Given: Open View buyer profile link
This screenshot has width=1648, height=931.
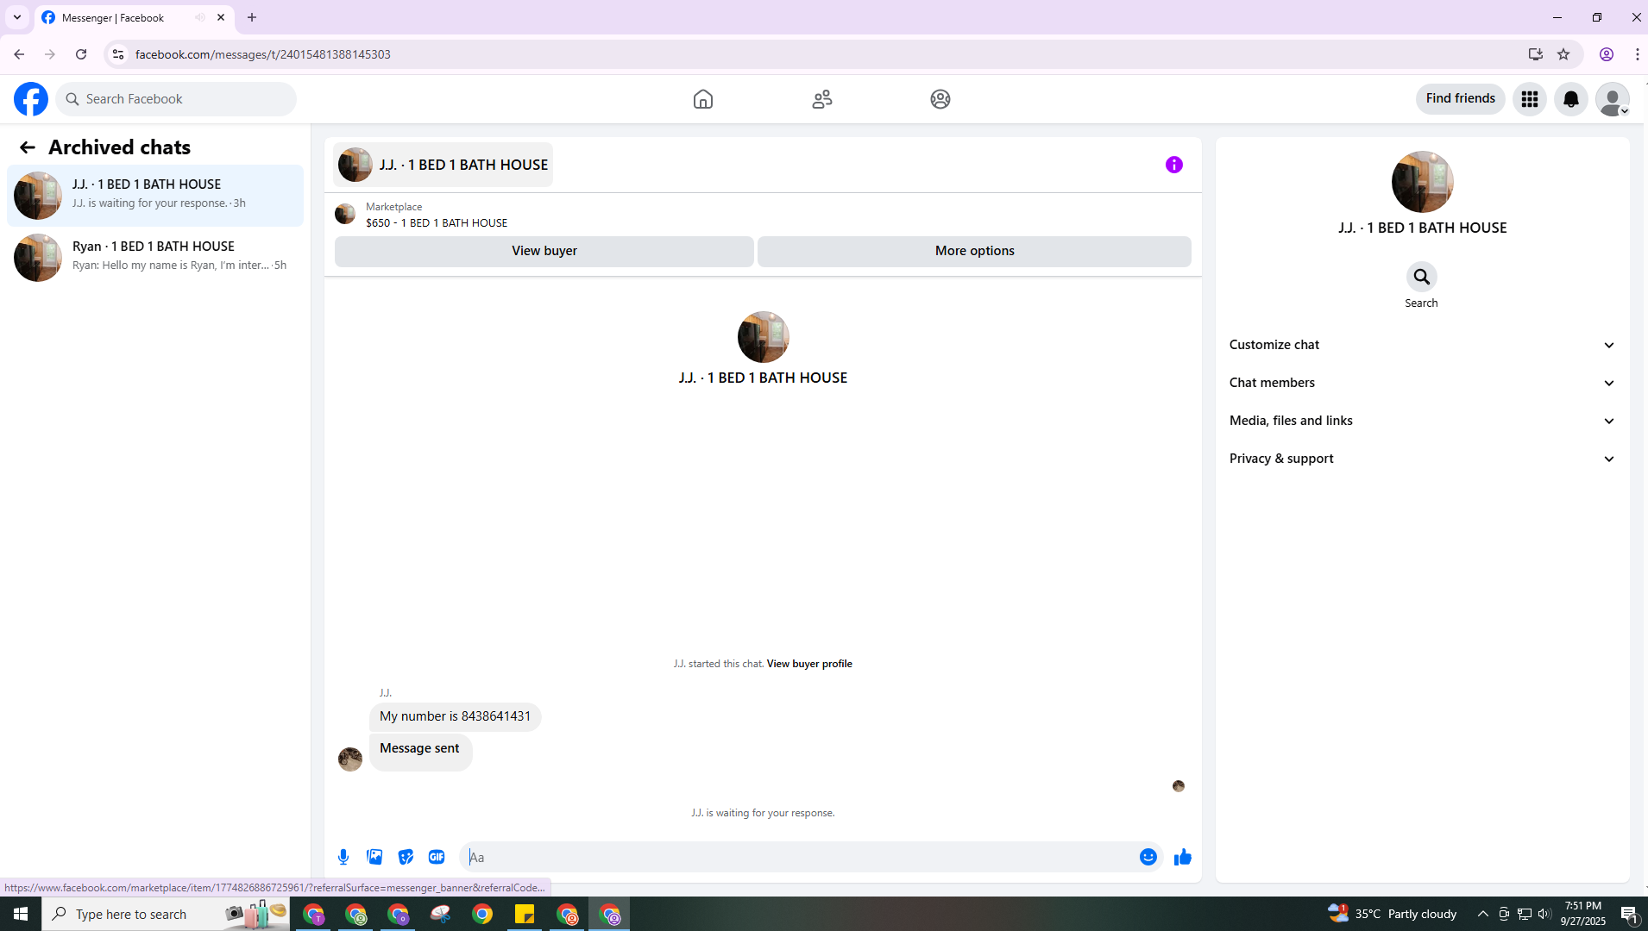Looking at the screenshot, I should click(x=808, y=664).
